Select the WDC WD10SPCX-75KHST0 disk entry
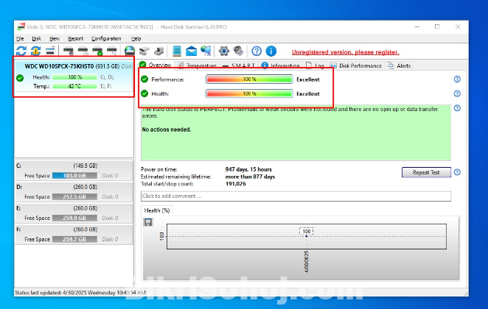Screen dimensions: 488x309 [74, 76]
